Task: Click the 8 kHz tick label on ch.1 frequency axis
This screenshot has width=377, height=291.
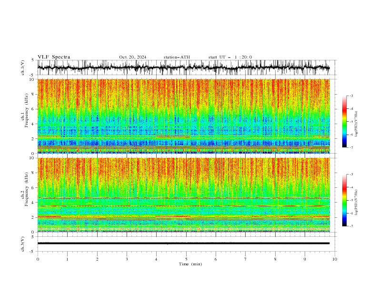Action: 33,94
